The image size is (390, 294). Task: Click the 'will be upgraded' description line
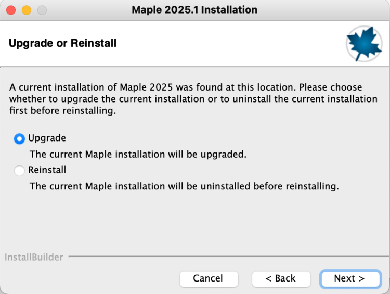coord(138,154)
